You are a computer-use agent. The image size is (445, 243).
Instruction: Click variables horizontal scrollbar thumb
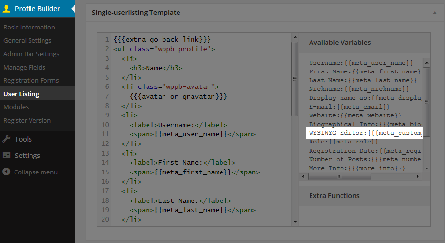coord(340,176)
